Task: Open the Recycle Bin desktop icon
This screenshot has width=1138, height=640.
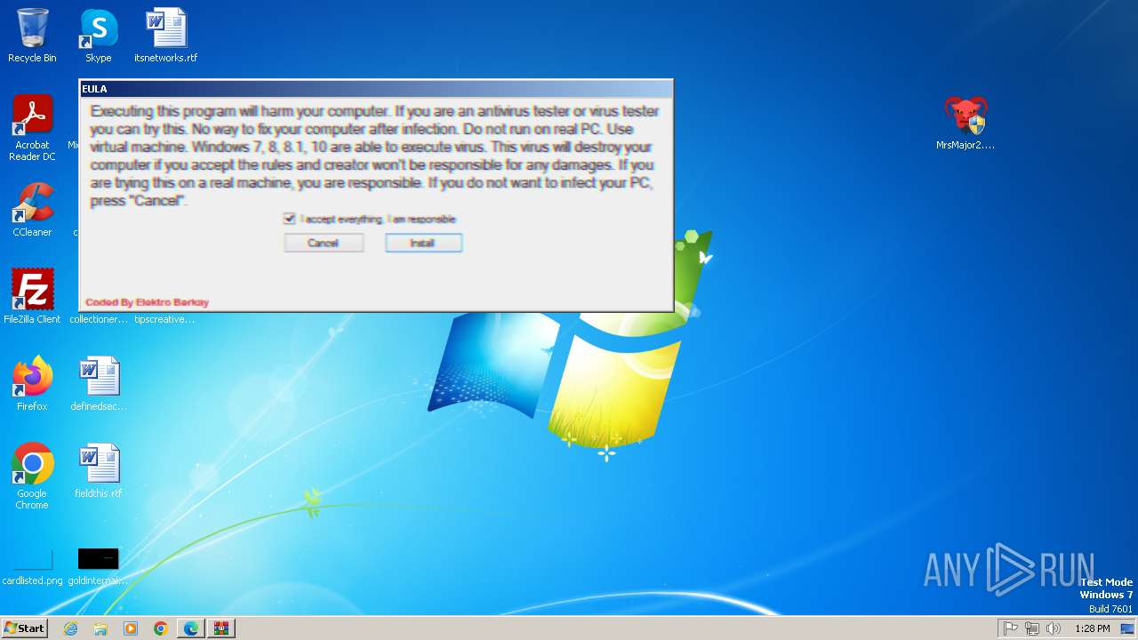Action: coord(32,36)
